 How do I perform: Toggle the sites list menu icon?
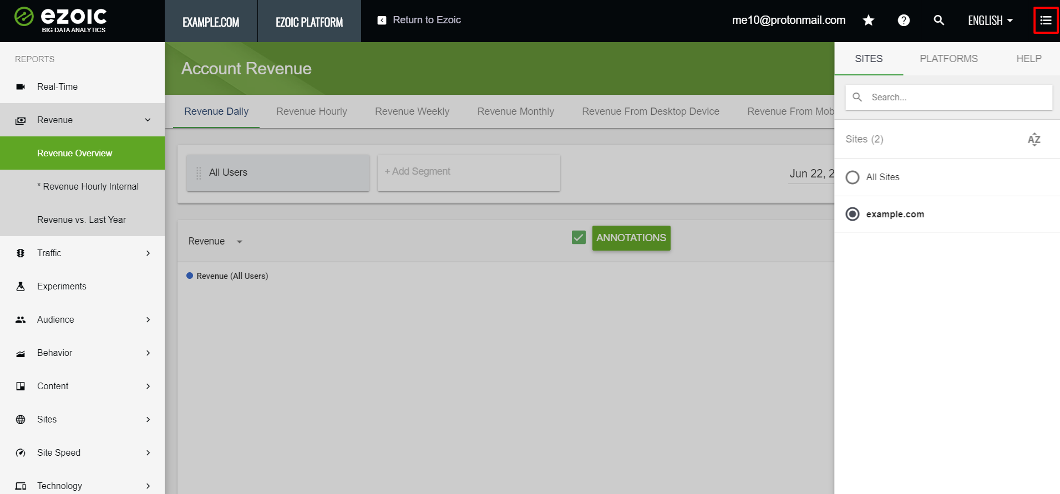[1046, 21]
